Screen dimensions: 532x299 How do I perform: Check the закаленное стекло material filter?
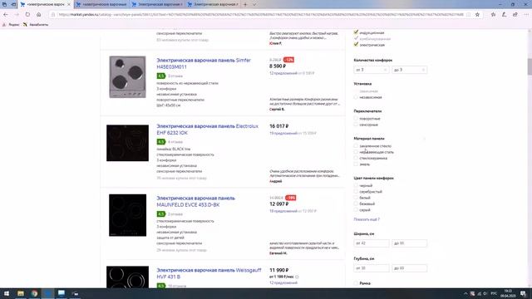356,146
